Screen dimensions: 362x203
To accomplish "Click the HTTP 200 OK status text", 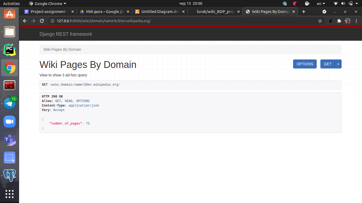I will pos(52,96).
